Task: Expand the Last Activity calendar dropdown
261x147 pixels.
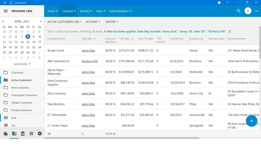Action: click(22, 64)
